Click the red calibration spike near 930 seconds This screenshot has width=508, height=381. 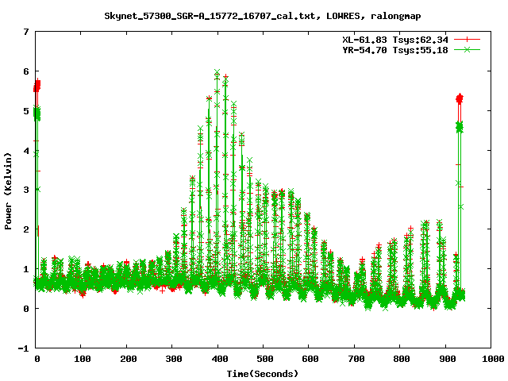click(x=460, y=98)
